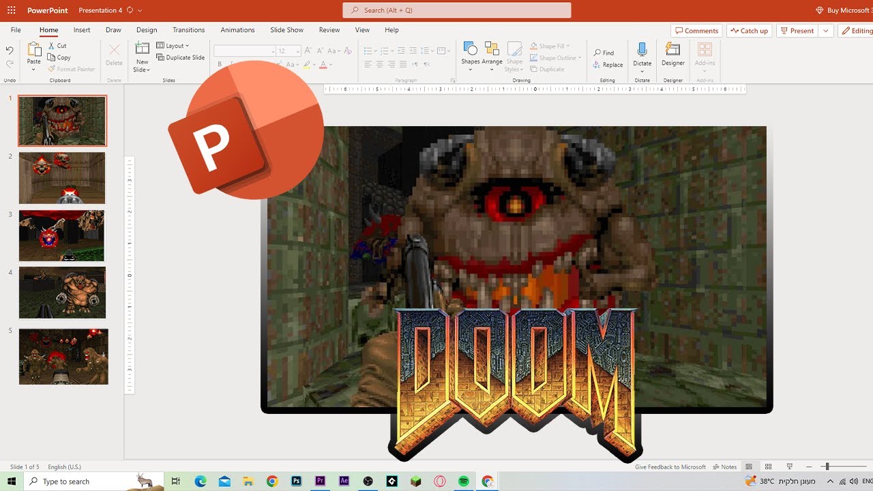Switch to Slide Sorter view
The width and height of the screenshot is (873, 491).
coord(769,467)
